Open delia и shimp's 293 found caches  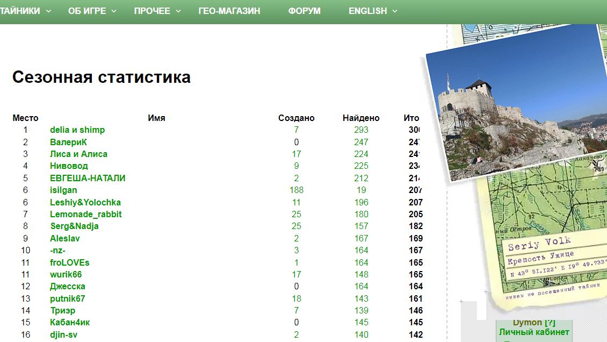click(361, 130)
